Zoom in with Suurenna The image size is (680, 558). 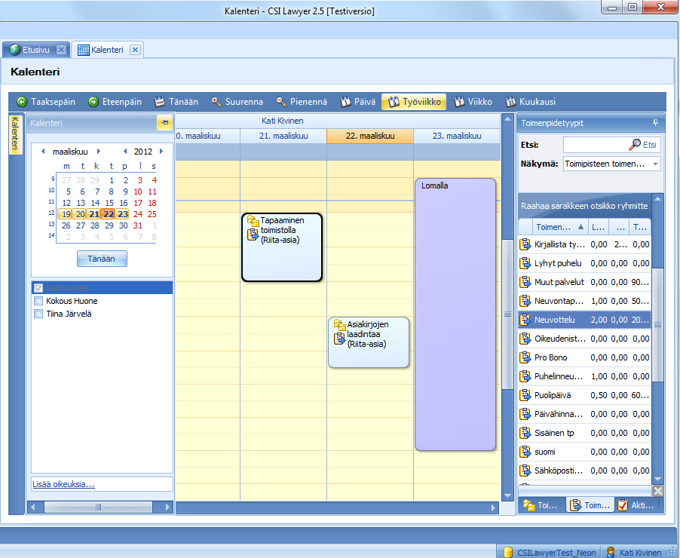coord(237,102)
